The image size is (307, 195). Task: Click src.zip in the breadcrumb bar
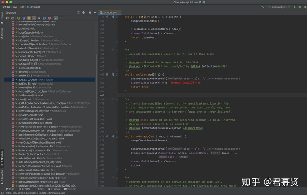[6, 7]
